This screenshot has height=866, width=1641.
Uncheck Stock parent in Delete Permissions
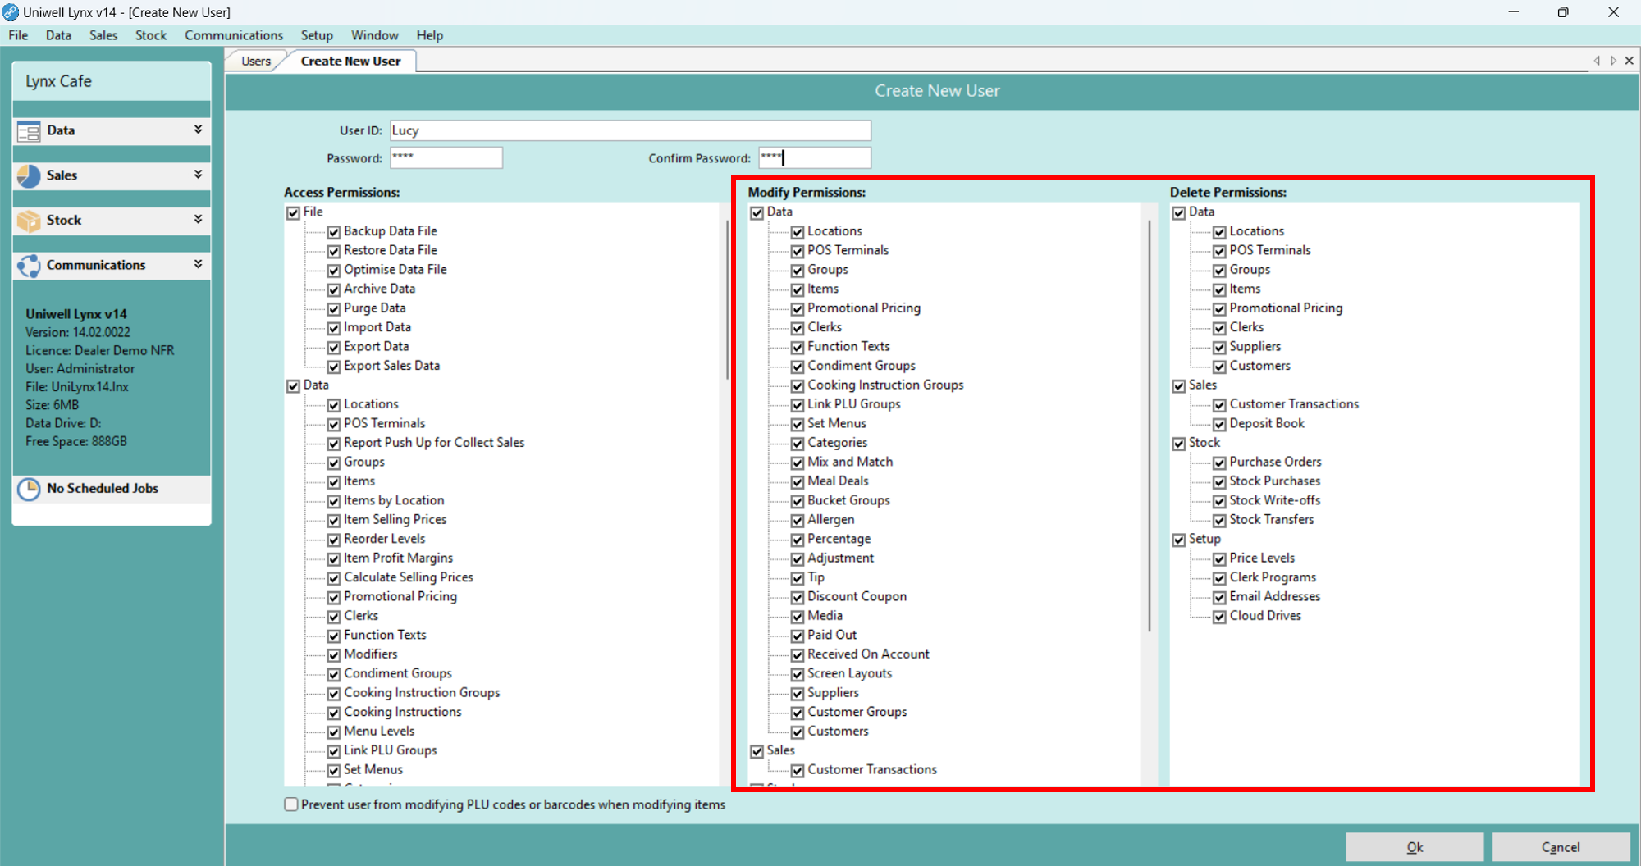(x=1179, y=444)
